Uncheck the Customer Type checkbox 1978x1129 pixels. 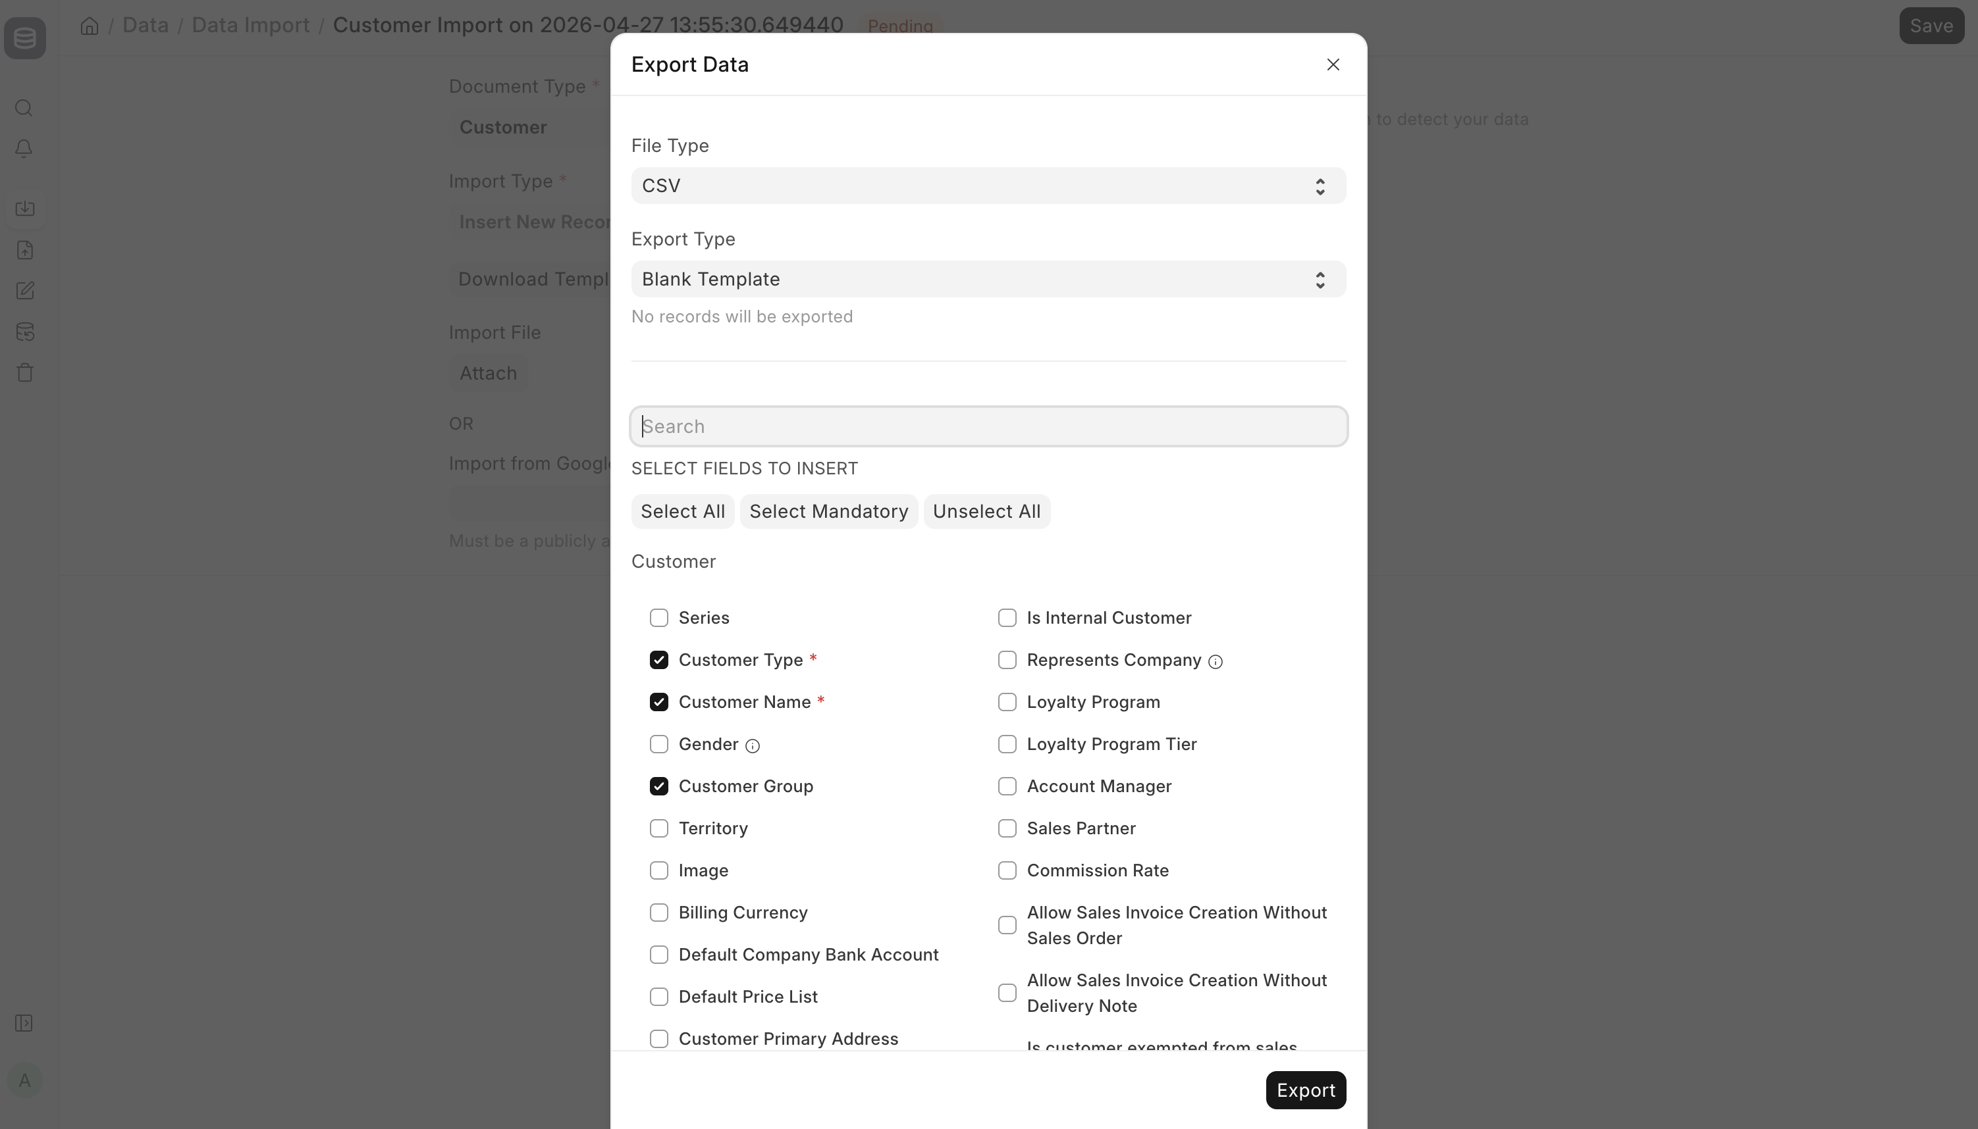(x=658, y=660)
